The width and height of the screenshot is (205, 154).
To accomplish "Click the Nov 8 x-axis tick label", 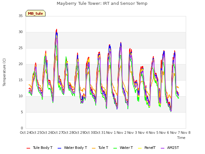I will [x=185, y=133].
